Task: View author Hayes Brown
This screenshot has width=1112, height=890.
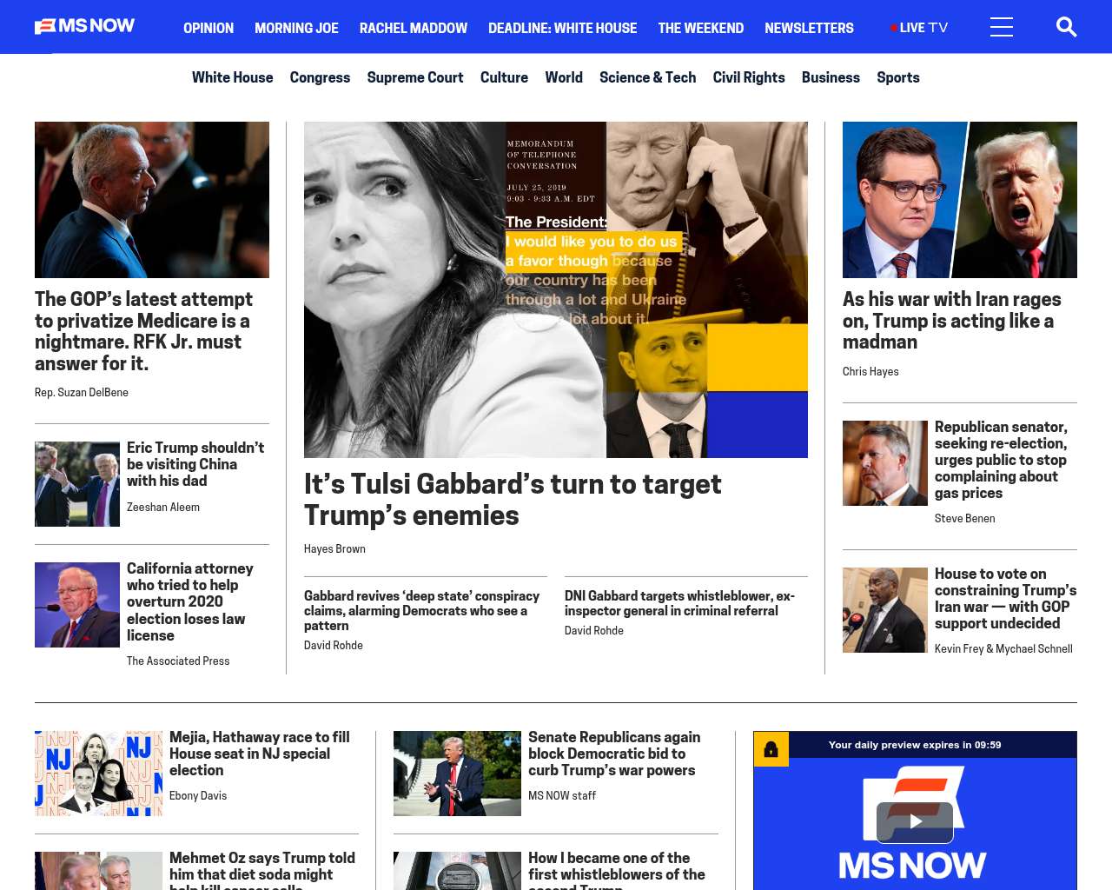Action: tap(334, 549)
